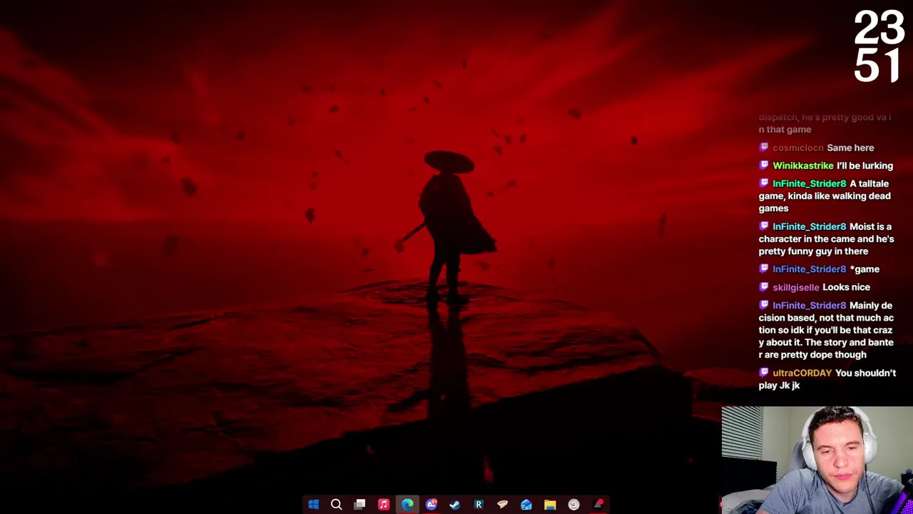The width and height of the screenshot is (913, 514).
Task: Click Twitch badge next to cosmiclocn
Action: (764, 148)
